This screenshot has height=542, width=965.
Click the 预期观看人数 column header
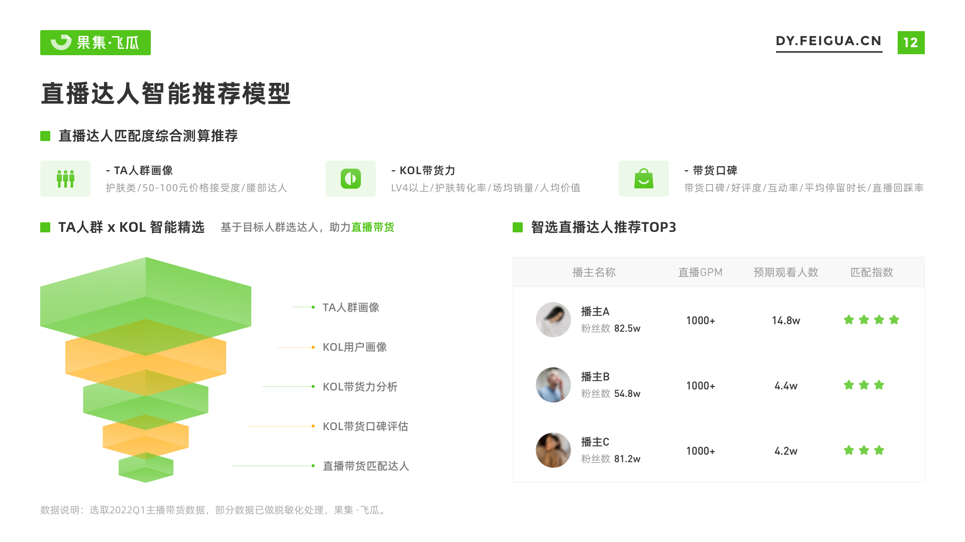[x=786, y=273]
